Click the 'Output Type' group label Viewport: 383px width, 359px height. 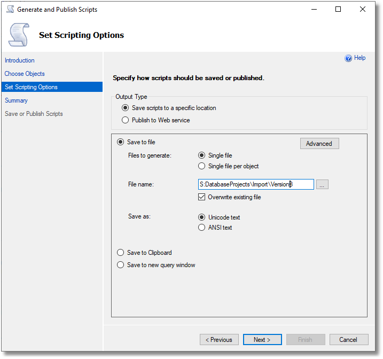[131, 97]
